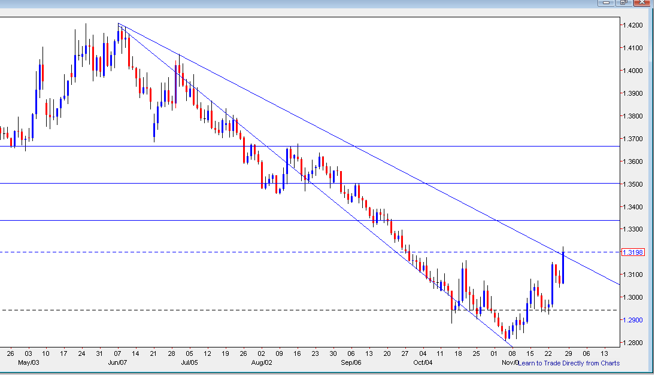Click the restore window button
The width and height of the screenshot is (655, 375).
point(624,2)
